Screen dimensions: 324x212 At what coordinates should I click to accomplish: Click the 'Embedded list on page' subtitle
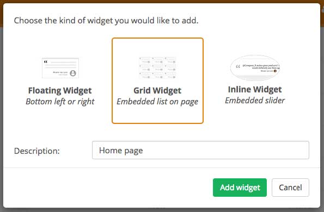[x=157, y=102]
